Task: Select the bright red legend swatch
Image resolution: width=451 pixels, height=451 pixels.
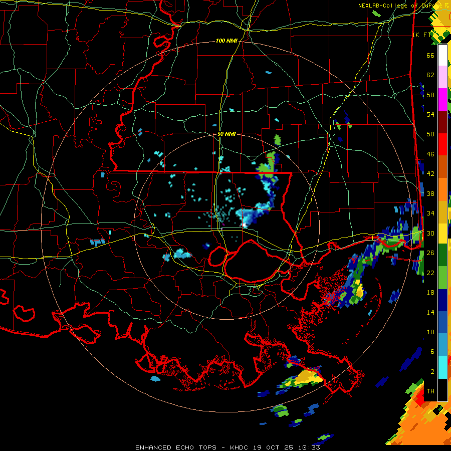Action: [442, 144]
